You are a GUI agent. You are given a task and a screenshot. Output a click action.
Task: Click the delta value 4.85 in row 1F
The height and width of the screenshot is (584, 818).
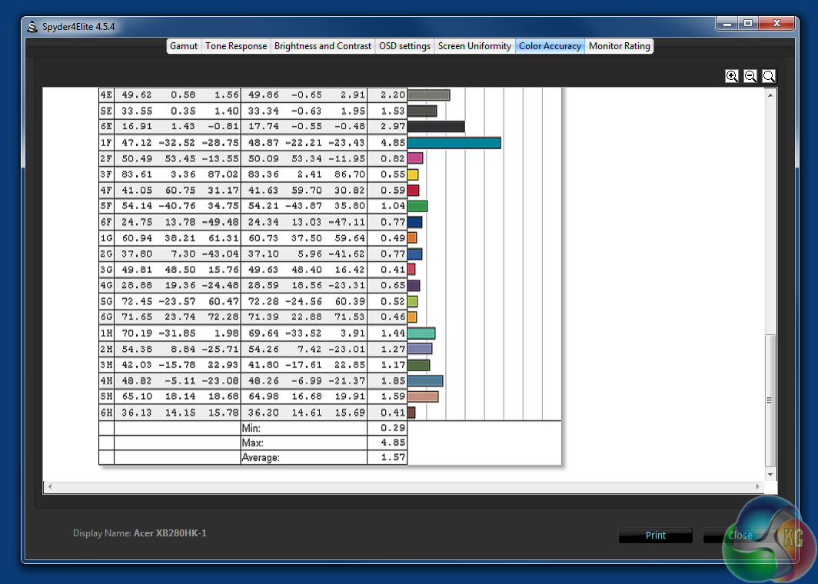tap(392, 142)
